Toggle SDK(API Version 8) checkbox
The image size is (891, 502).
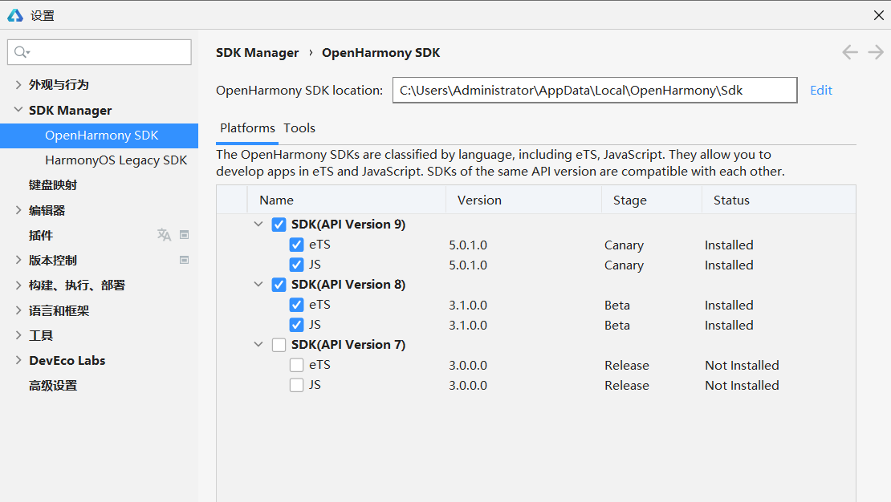tap(279, 285)
